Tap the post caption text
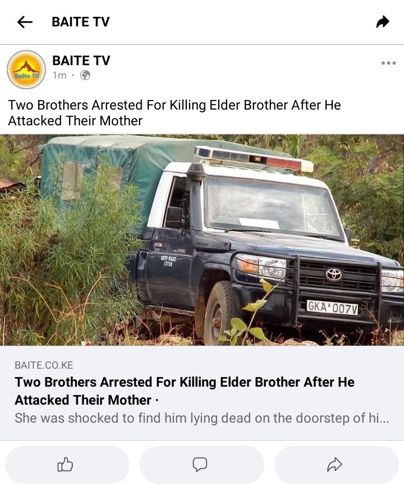 point(174,113)
